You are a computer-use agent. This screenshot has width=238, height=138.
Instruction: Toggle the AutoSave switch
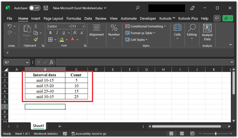(x=34, y=8)
